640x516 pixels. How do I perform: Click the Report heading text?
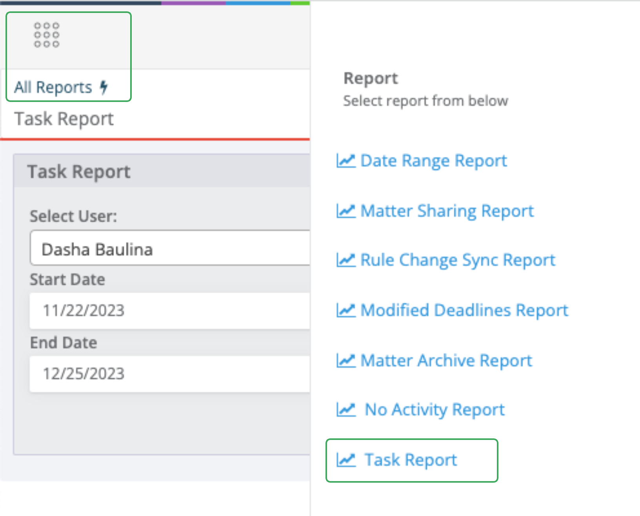point(371,78)
